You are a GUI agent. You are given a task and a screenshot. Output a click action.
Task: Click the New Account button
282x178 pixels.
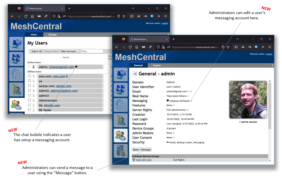pyautogui.click(x=70, y=51)
